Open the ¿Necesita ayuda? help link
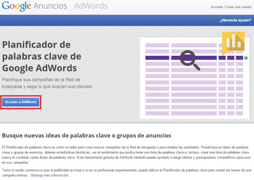Screen dimensions: 254x180 click(x=235, y=20)
